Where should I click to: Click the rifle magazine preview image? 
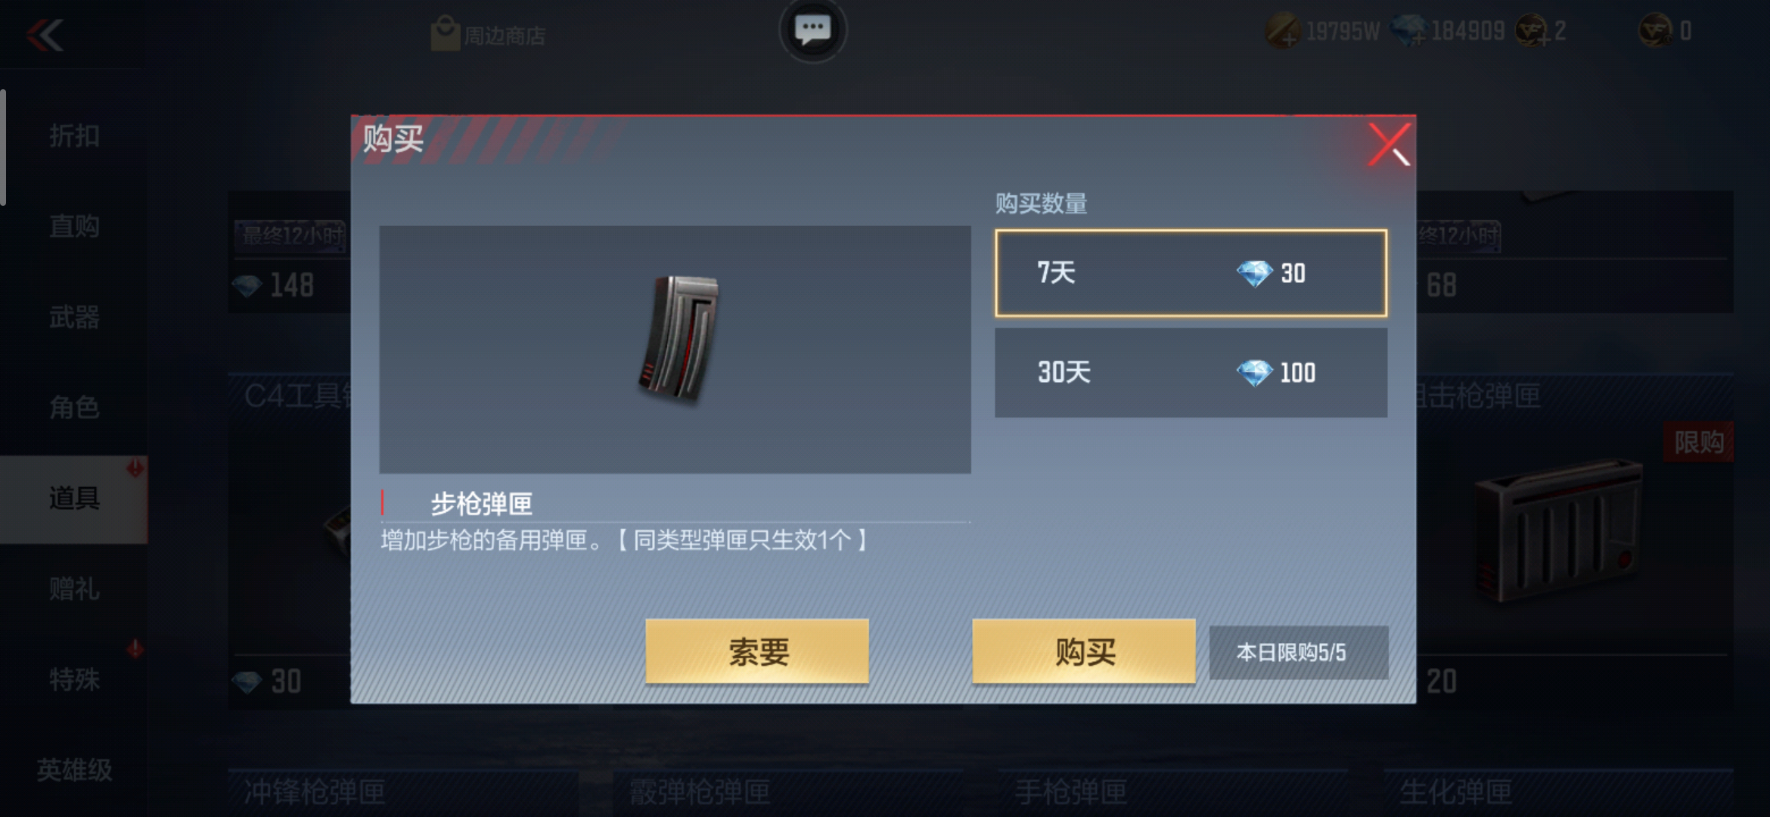(675, 349)
